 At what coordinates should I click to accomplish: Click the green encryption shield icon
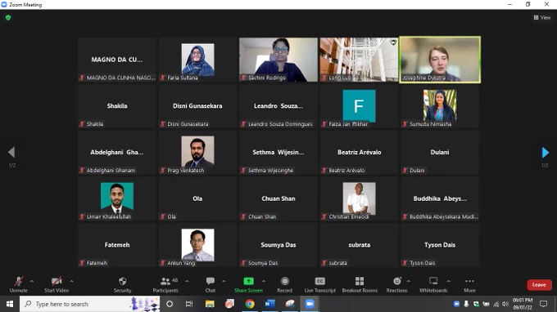pyautogui.click(x=8, y=17)
